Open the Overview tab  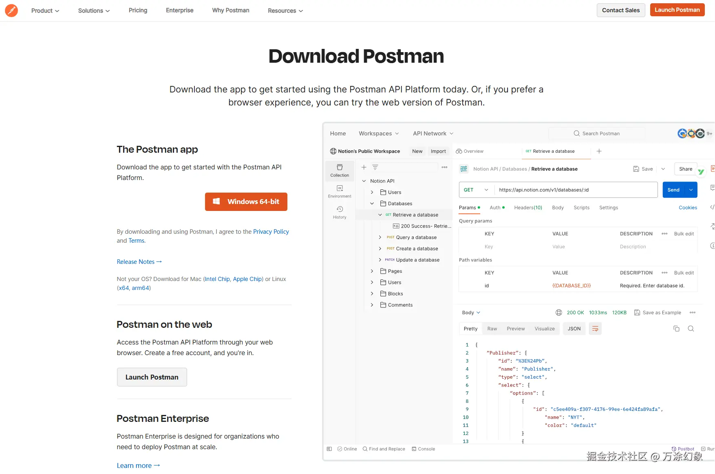470,151
